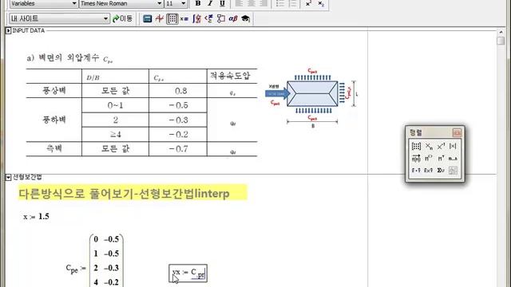Apply subscript formatting
The image size is (511, 287).
pos(321,3)
